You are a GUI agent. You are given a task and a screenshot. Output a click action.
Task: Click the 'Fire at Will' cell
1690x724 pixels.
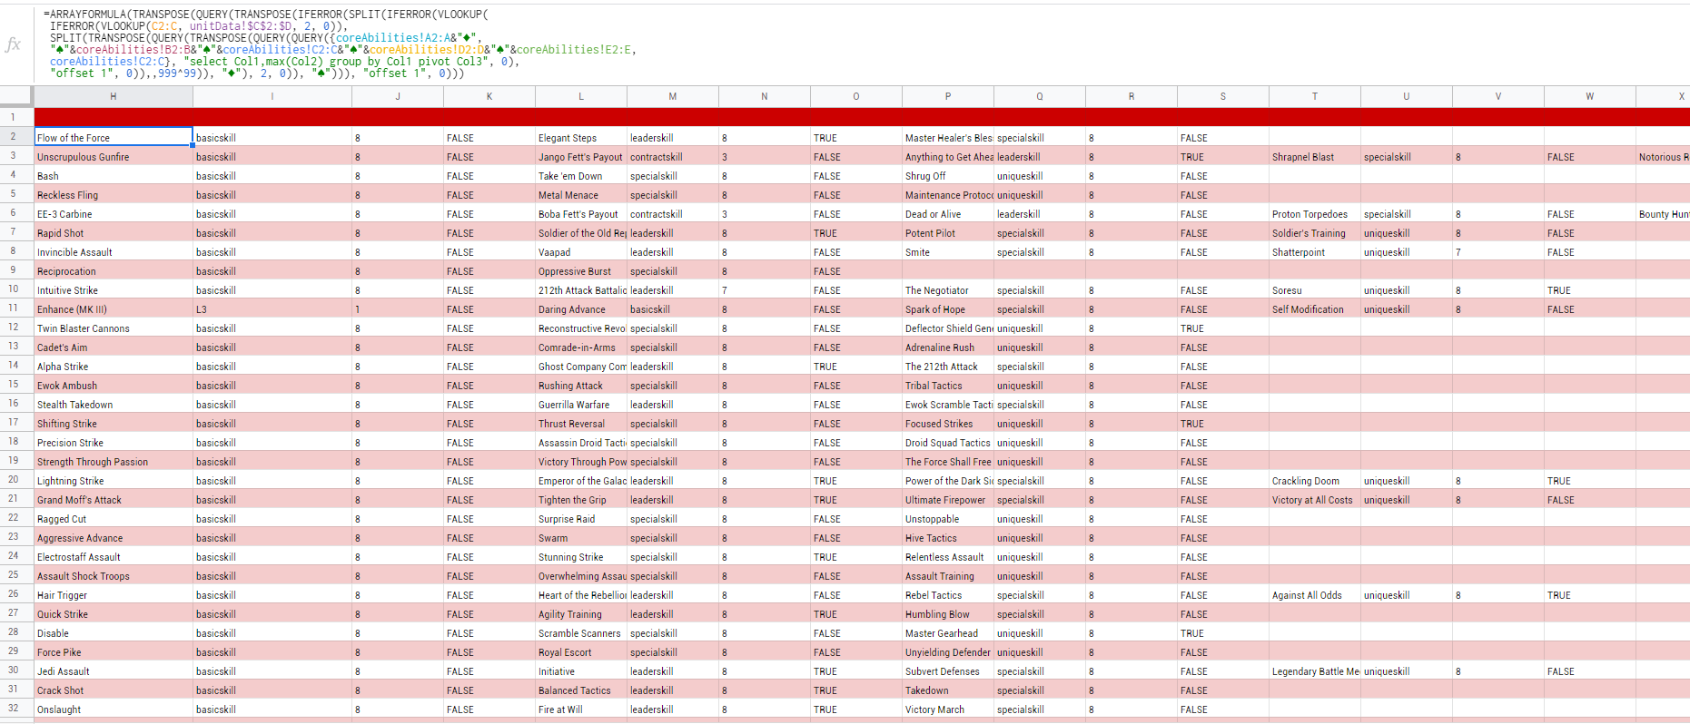pos(581,709)
